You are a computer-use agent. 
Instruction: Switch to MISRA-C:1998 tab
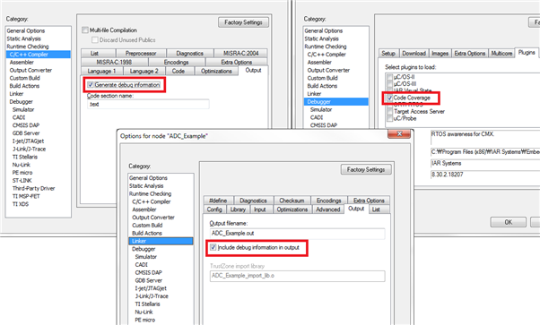[114, 63]
